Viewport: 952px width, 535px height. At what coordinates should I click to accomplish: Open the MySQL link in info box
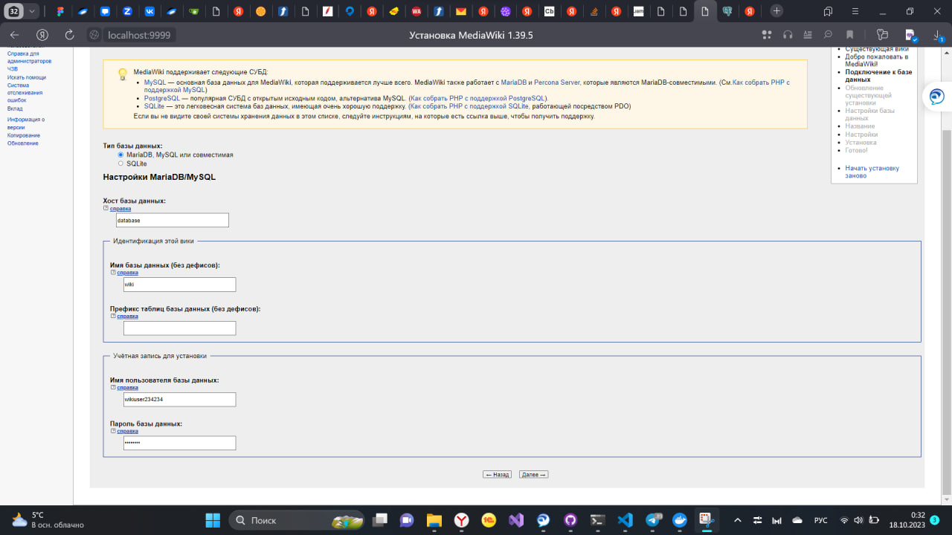pos(155,82)
